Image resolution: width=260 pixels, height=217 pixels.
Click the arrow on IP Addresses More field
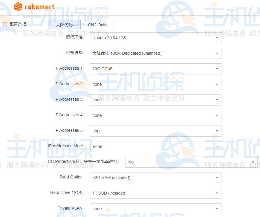tap(217, 146)
